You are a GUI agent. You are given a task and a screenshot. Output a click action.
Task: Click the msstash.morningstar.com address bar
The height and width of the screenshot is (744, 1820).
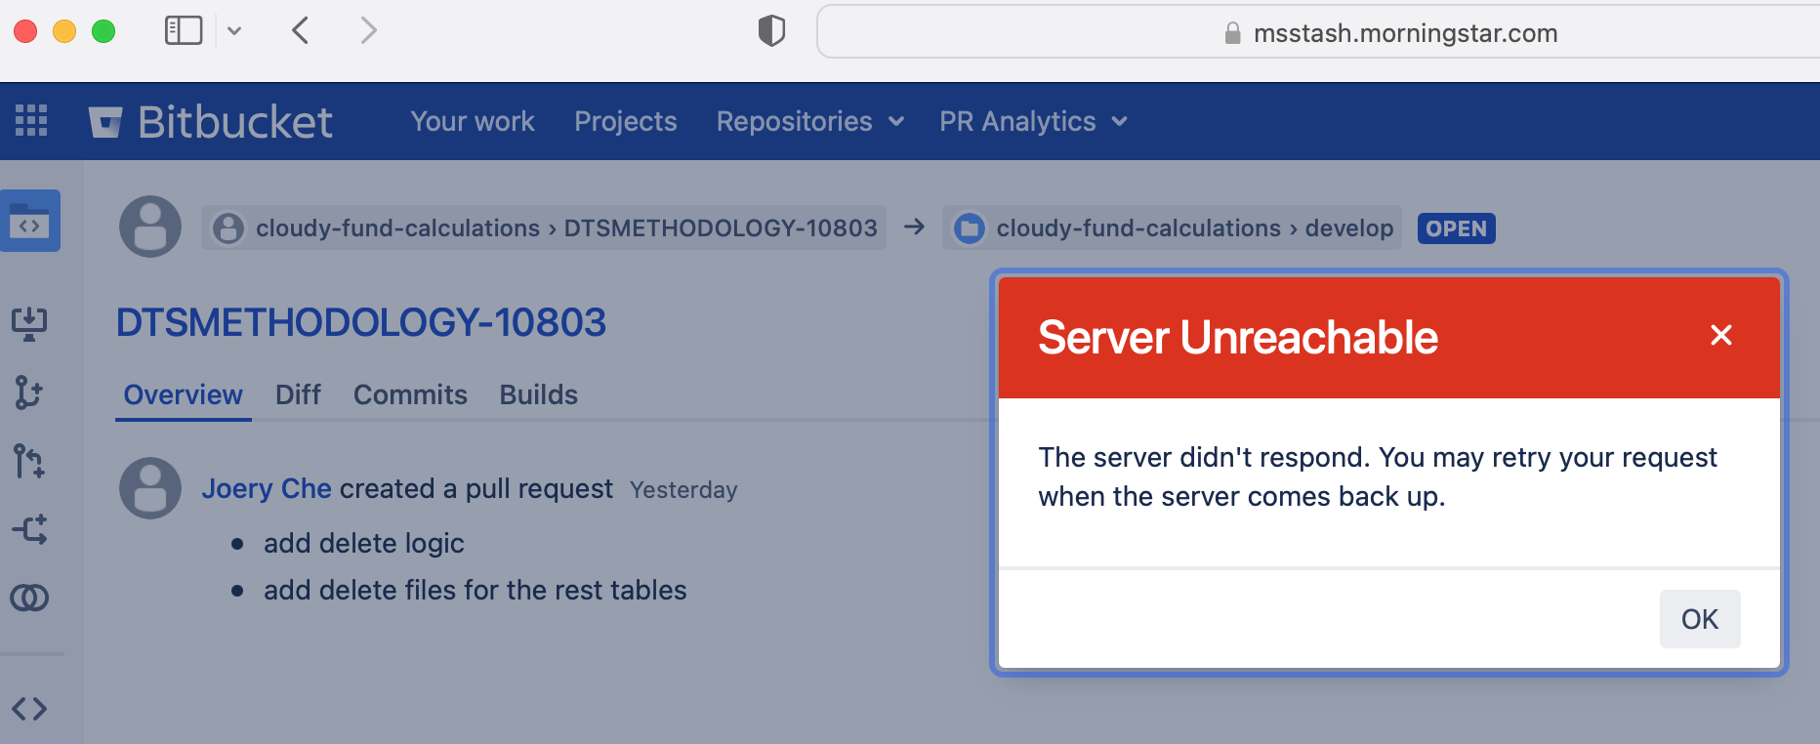coord(1318,32)
